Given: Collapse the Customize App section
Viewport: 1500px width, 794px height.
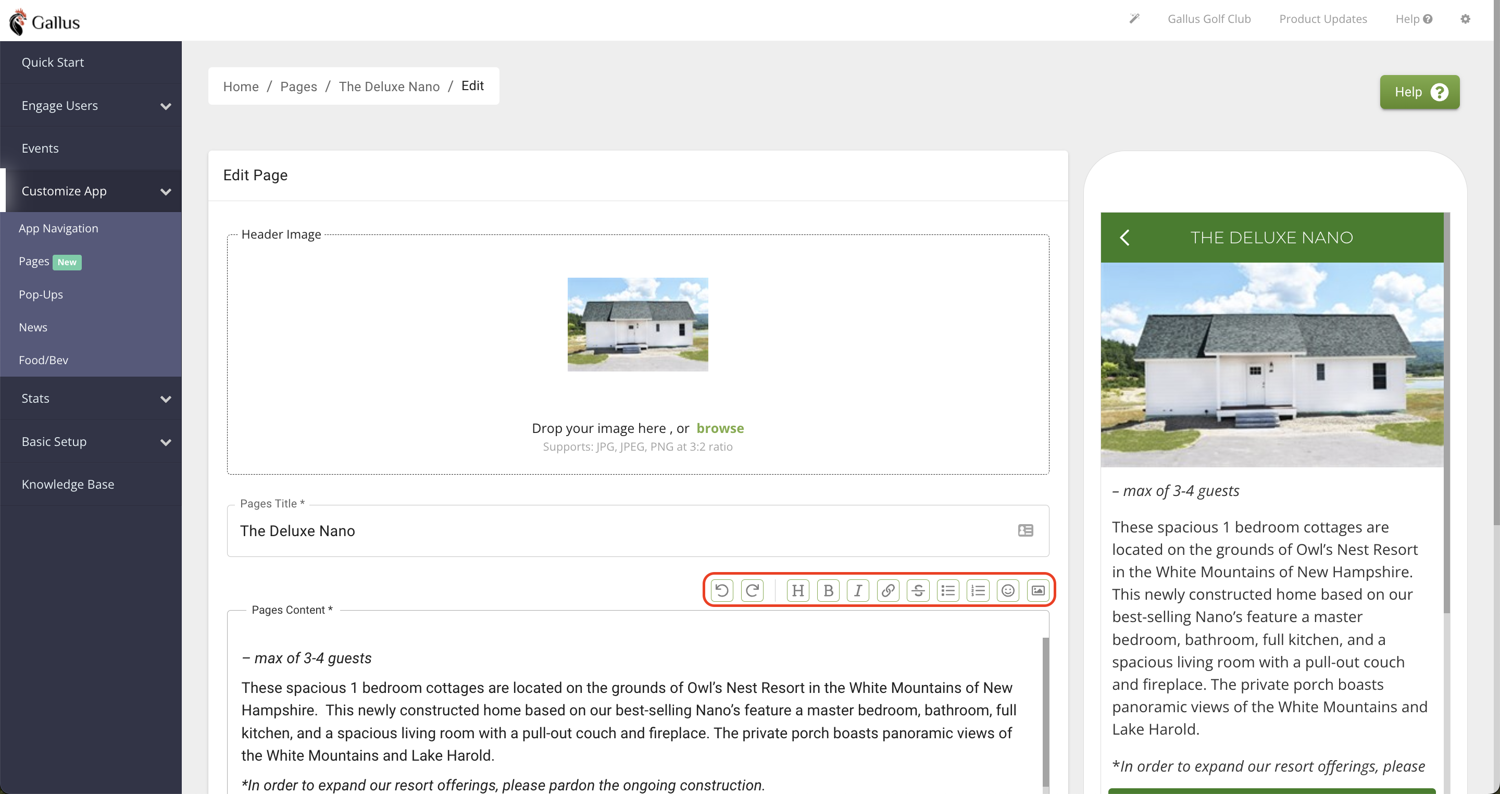Looking at the screenshot, I should point(91,191).
